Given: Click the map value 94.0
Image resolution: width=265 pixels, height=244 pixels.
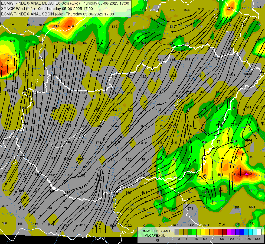Looking at the screenshot, I should click(129, 93).
